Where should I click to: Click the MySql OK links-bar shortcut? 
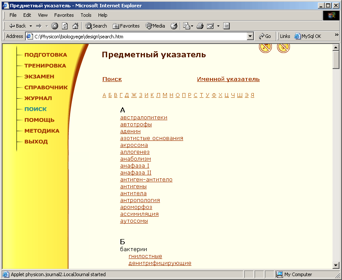308,36
